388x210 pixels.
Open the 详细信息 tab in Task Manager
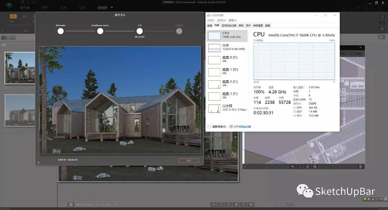[258, 25]
